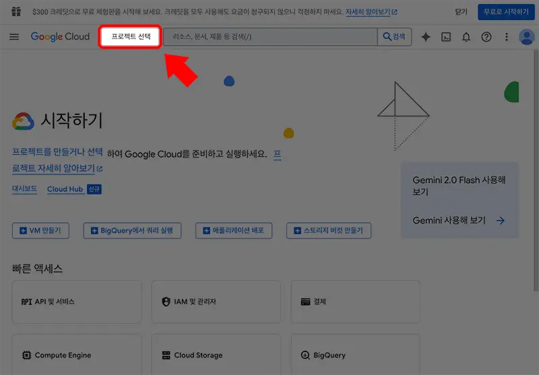Click 애플리케이션 배포 button

234,230
